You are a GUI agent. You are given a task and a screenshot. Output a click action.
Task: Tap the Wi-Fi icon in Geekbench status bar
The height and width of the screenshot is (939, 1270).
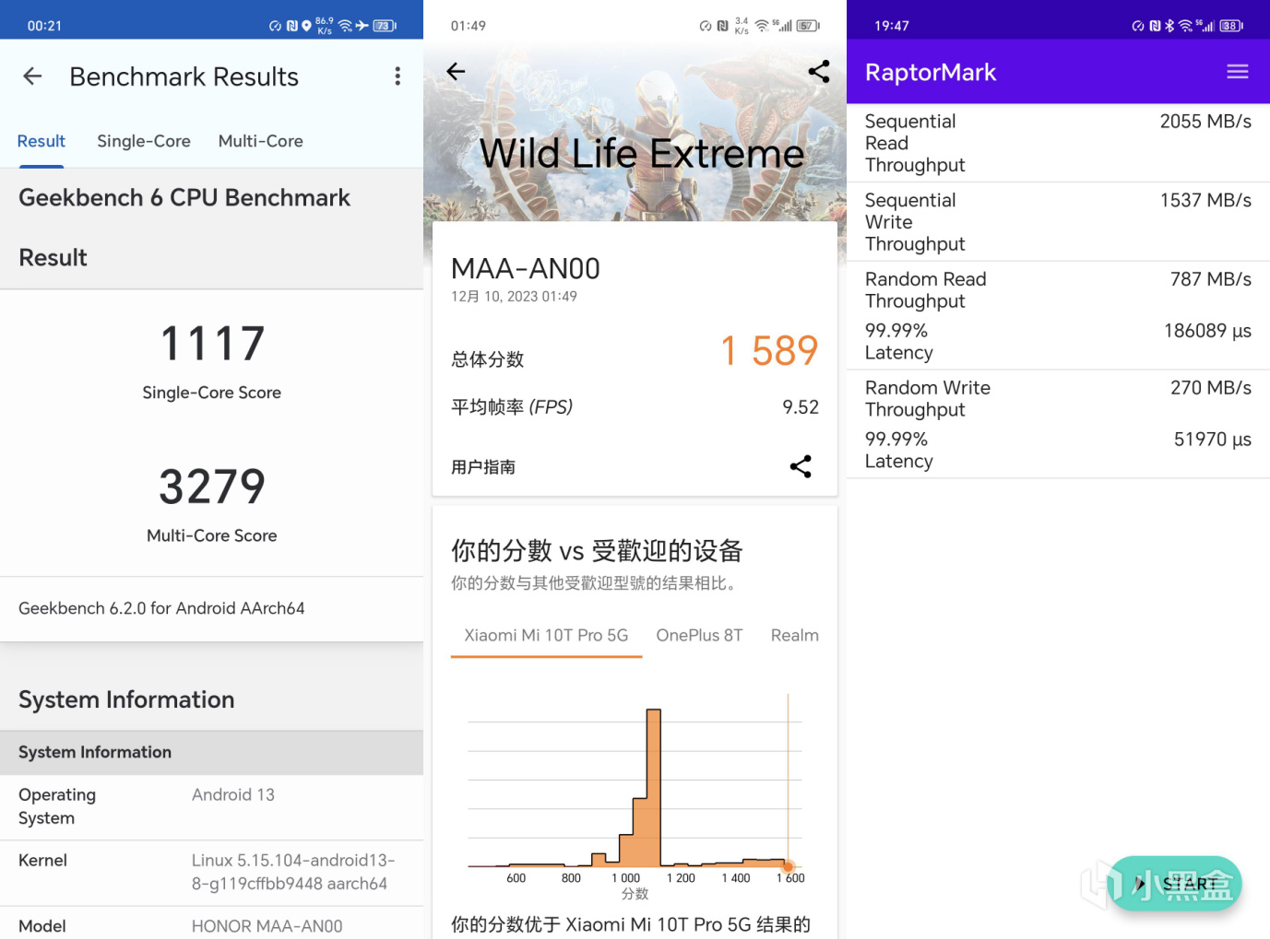345,26
